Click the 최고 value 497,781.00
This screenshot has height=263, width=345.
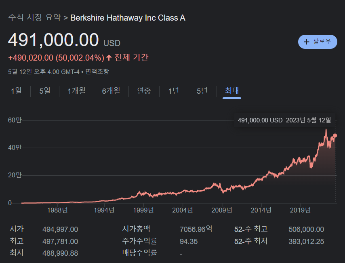[x=60, y=242]
